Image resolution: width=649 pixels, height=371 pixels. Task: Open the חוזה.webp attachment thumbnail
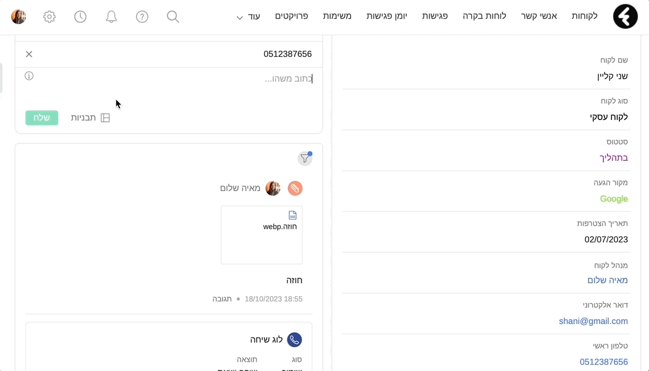point(261,235)
